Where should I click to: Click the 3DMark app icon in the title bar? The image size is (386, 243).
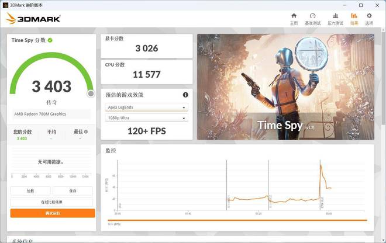point(5,5)
